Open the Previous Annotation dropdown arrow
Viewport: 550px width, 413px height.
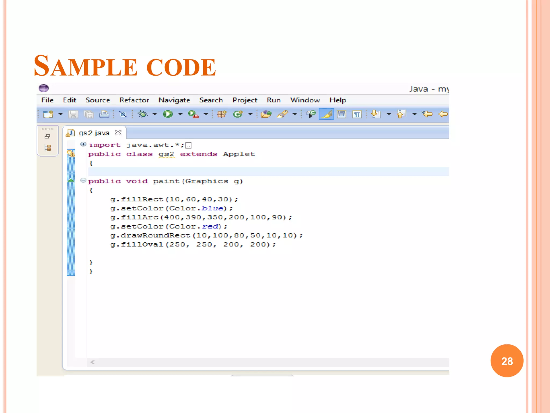coord(414,114)
